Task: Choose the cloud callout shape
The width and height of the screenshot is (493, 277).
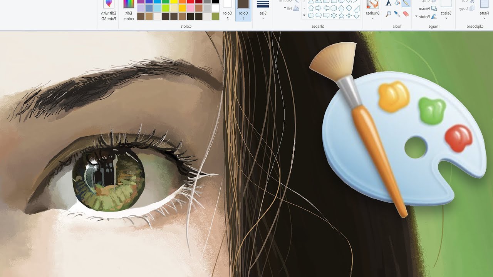Action: click(x=311, y=16)
